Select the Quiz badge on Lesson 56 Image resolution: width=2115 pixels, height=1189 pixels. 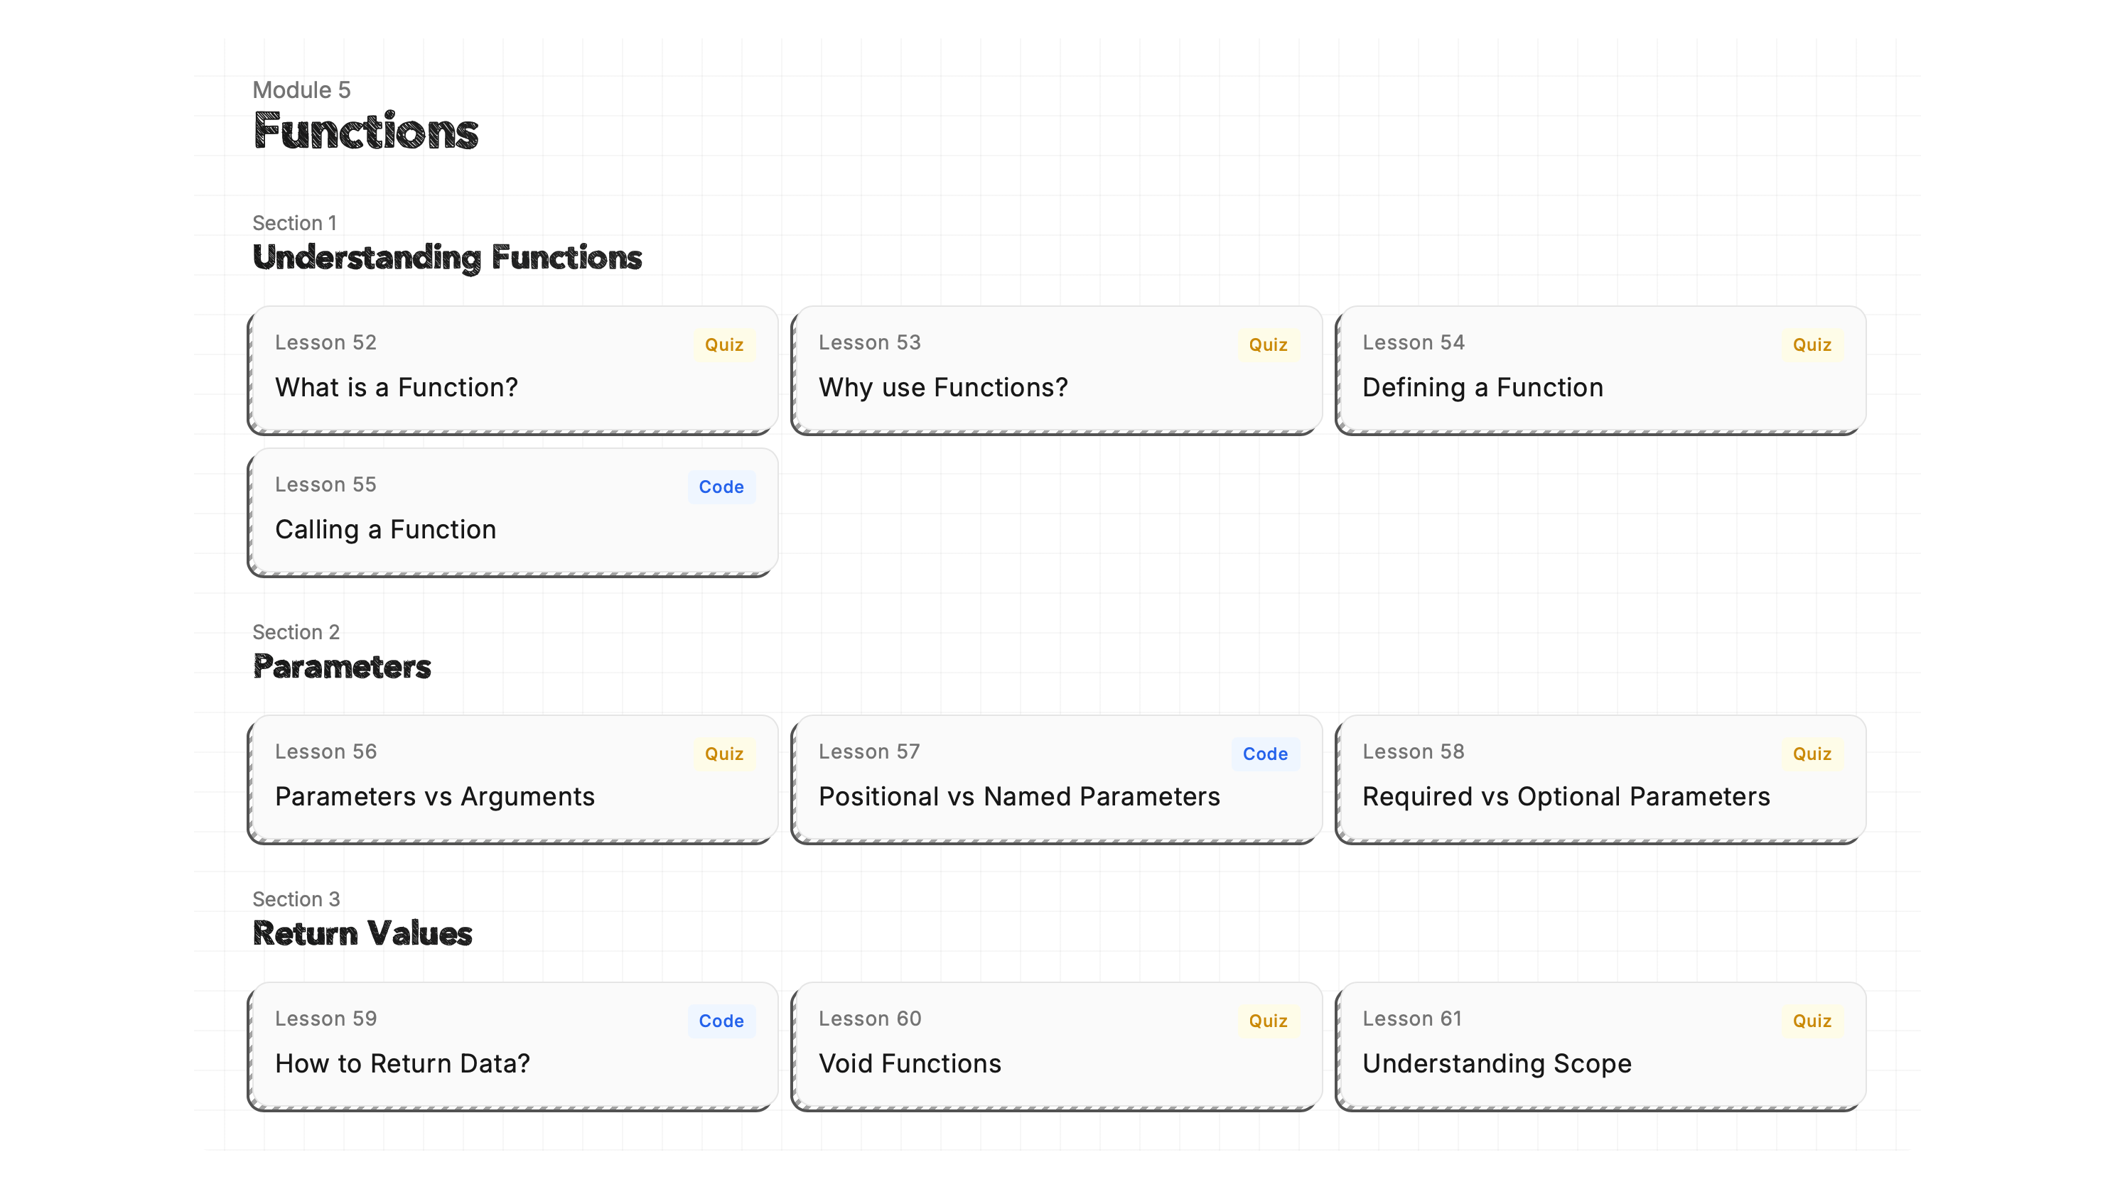click(723, 754)
